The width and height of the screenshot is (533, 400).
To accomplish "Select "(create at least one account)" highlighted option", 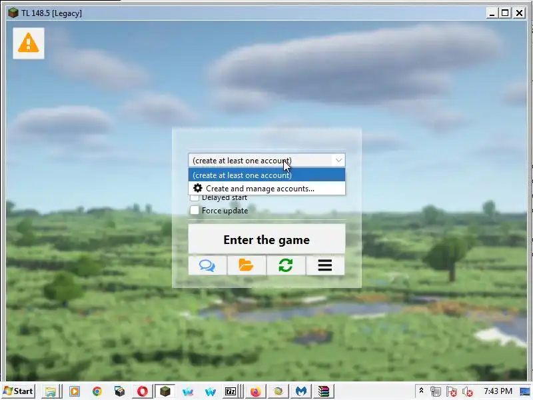I will [267, 175].
